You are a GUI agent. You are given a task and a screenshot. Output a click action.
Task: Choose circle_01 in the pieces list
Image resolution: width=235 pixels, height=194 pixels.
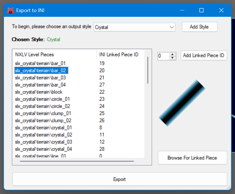(42, 99)
